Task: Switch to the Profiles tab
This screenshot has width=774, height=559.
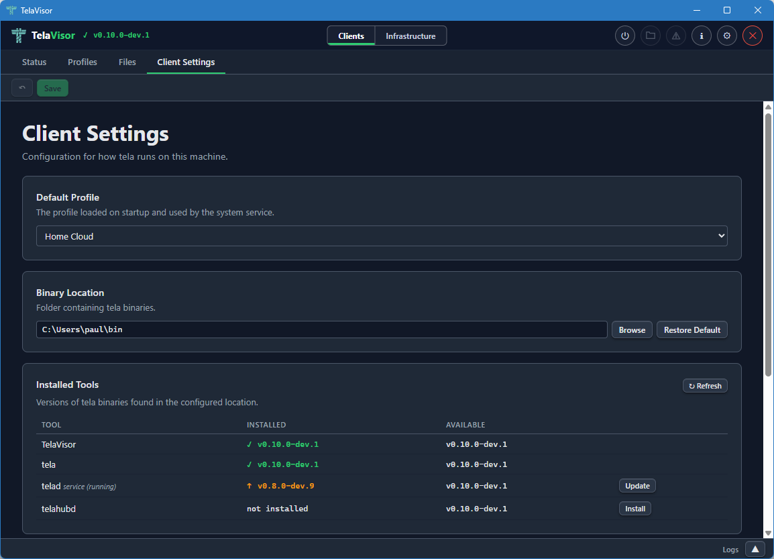Action: [x=82, y=62]
